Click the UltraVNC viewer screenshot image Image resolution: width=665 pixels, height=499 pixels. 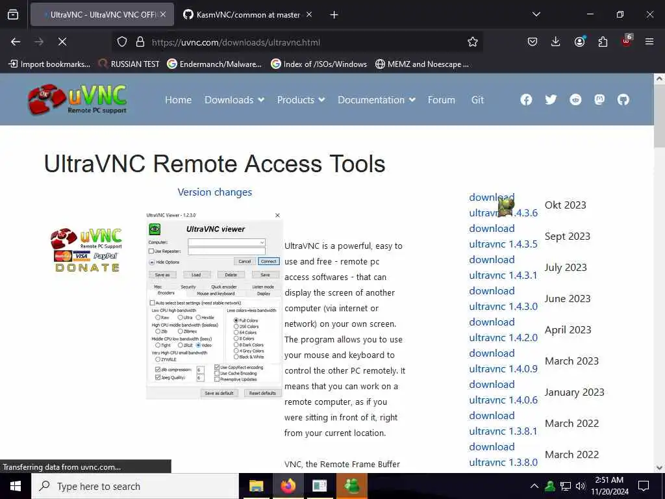(x=214, y=305)
